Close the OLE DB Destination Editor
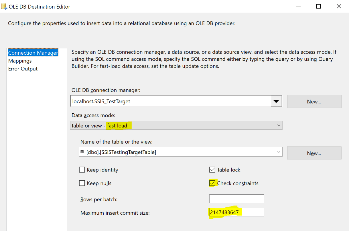 coord(339,6)
